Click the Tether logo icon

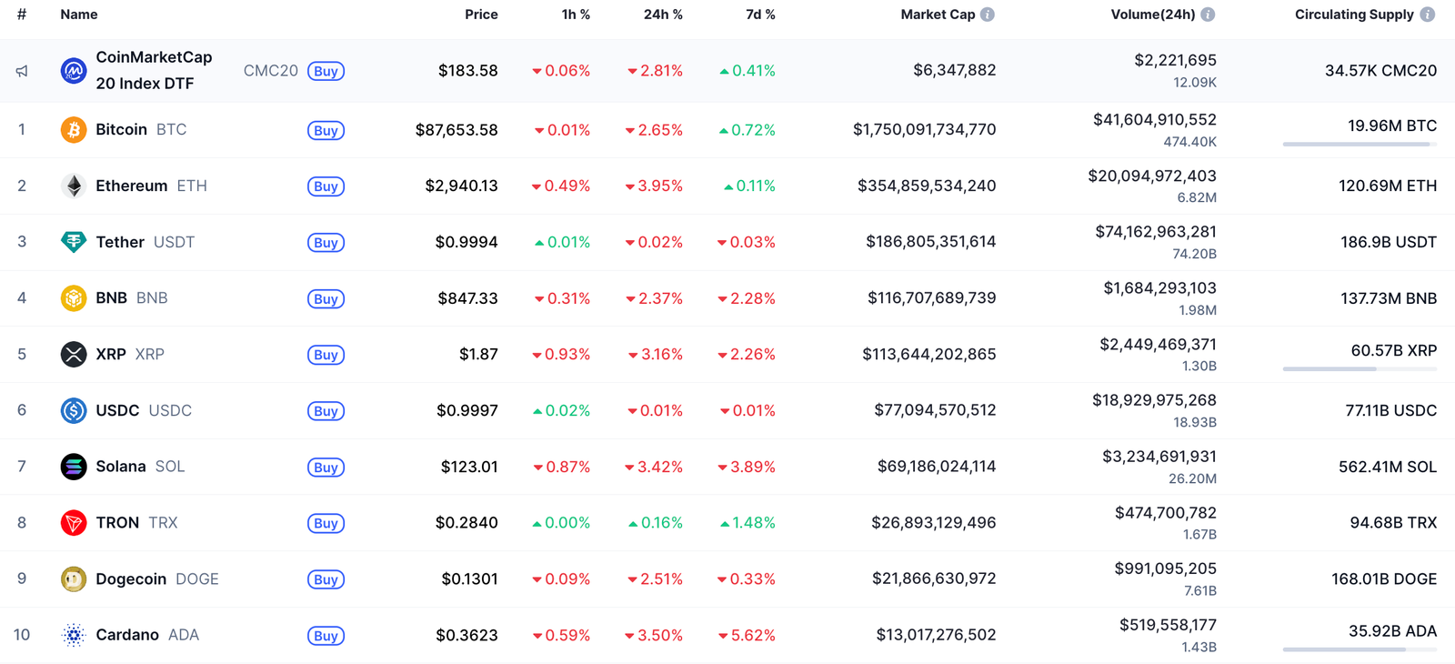pyautogui.click(x=74, y=242)
